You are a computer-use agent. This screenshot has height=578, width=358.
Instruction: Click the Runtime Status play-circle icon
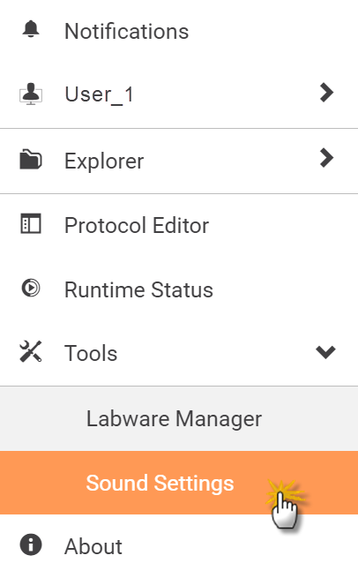tap(31, 288)
